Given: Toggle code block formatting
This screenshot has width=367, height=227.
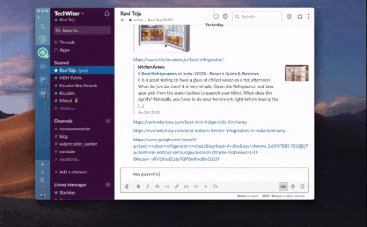Looking at the screenshot, I should [x=215, y=187].
